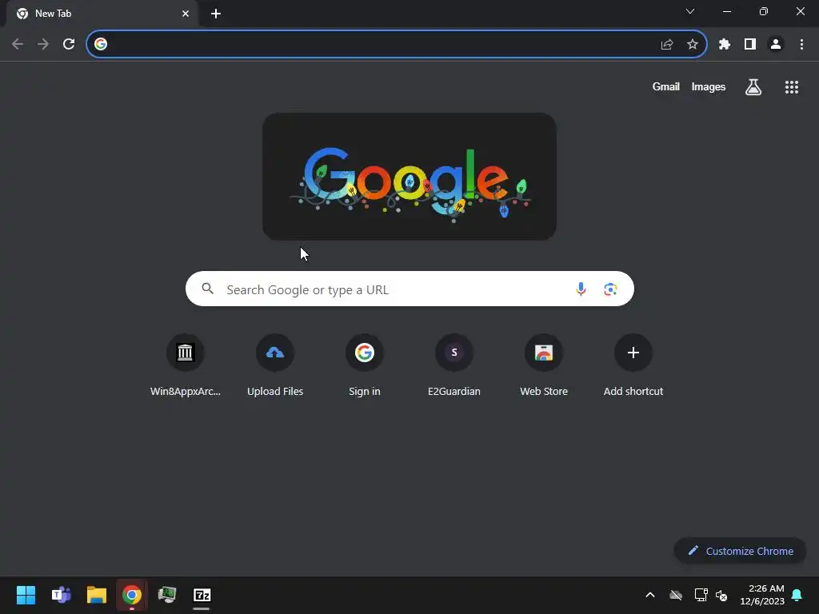Screen dimensions: 819x614
Task: Open the profile avatar menu
Action: [x=776, y=45]
